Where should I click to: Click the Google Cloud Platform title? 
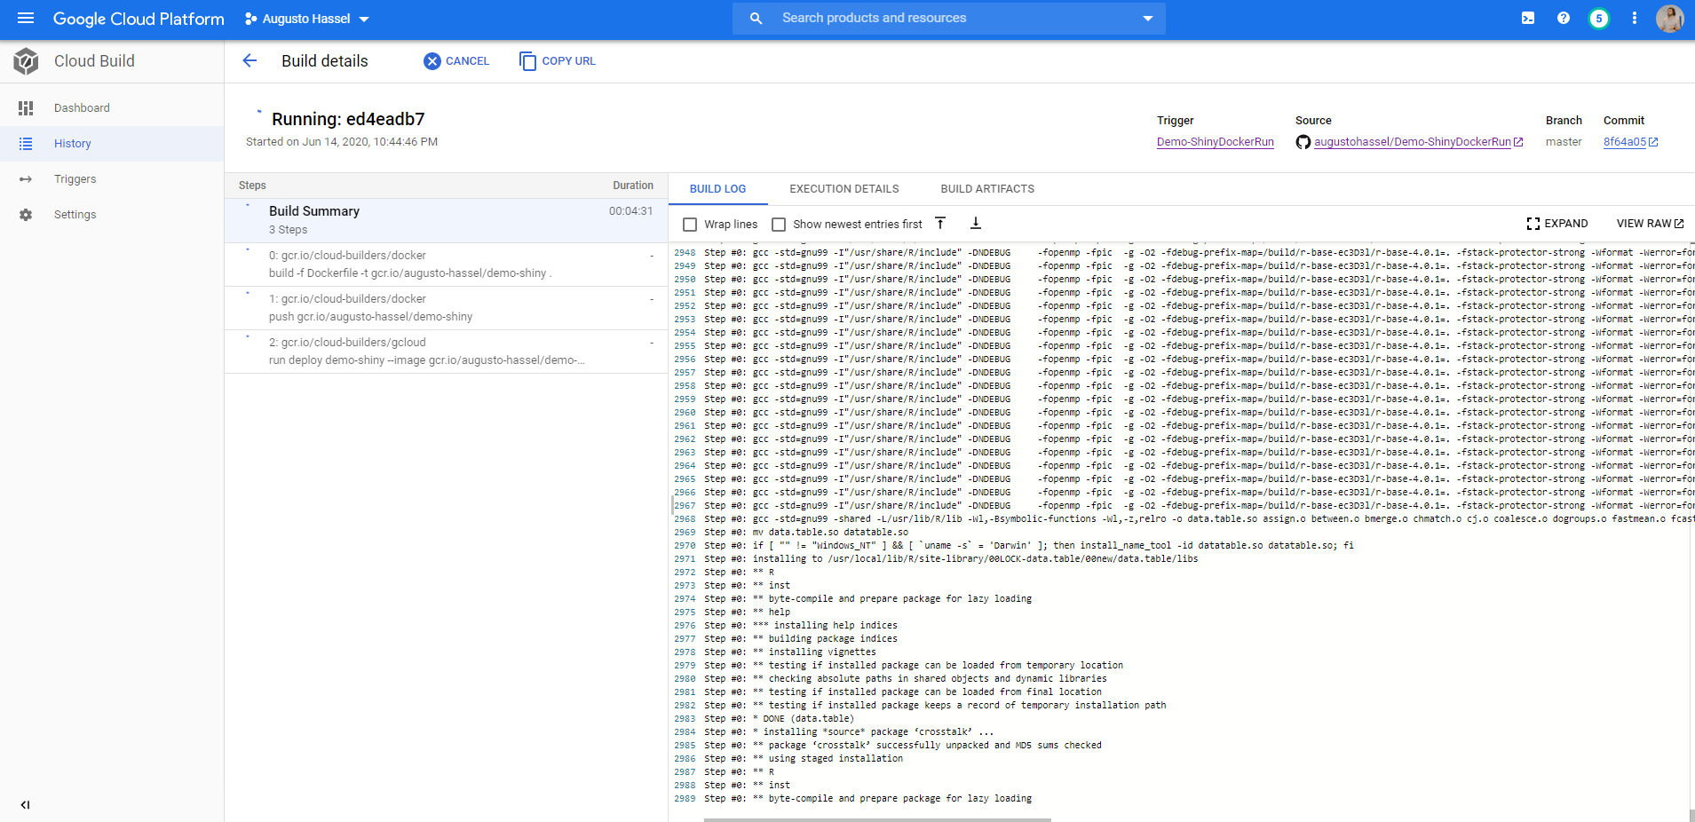pyautogui.click(x=139, y=19)
